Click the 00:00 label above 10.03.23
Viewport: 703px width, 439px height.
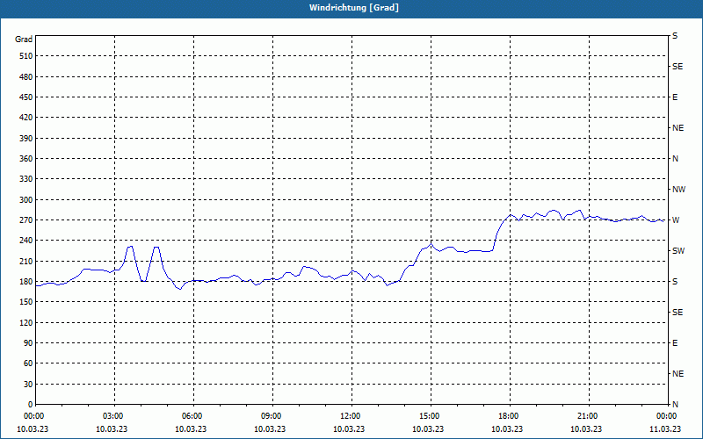[33, 416]
